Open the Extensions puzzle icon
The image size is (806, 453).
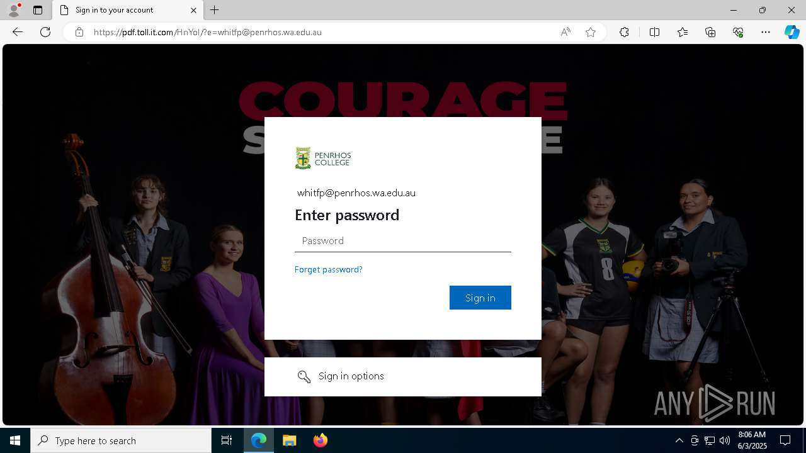(624, 32)
